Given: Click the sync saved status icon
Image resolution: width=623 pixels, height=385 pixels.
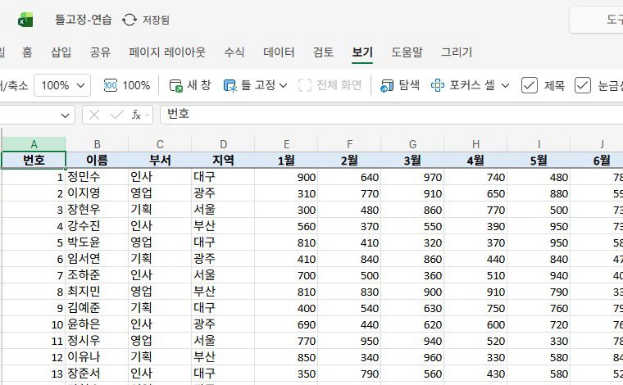Looking at the screenshot, I should 130,20.
